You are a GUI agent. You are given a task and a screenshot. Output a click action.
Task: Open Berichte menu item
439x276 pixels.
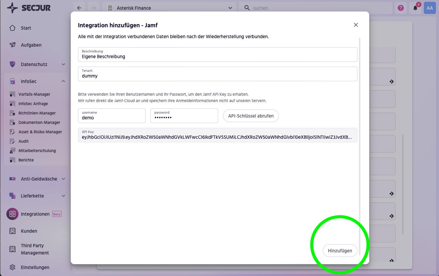pyautogui.click(x=26, y=160)
